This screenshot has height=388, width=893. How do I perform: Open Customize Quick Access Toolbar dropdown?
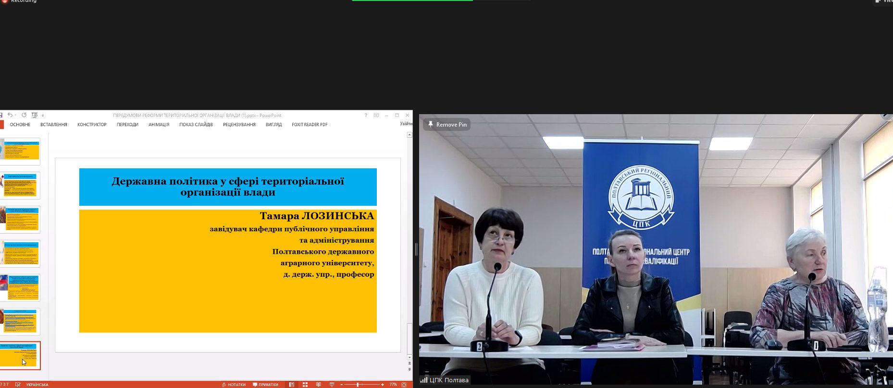click(x=43, y=116)
